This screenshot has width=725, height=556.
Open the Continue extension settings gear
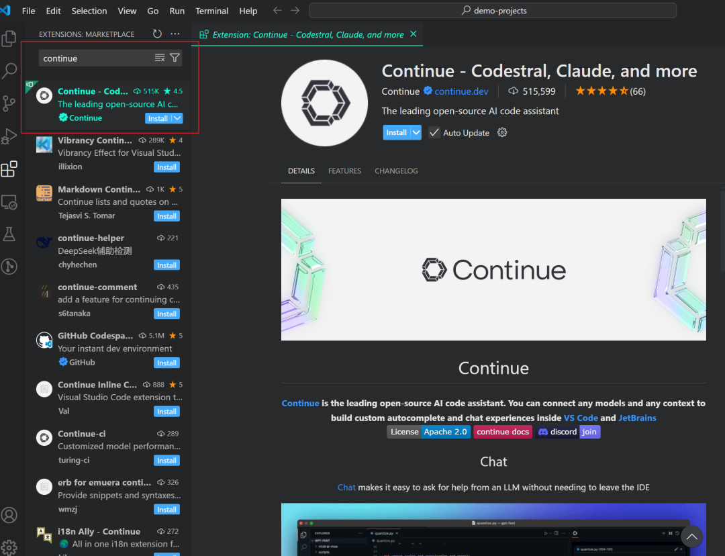point(502,133)
